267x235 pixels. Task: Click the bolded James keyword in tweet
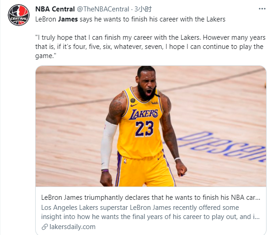[x=68, y=19]
